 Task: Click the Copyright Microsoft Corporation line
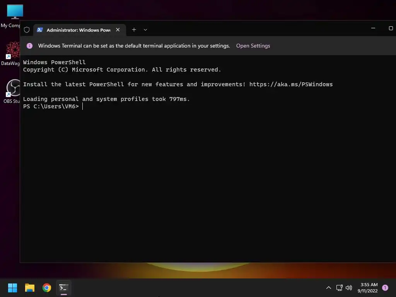(122, 70)
